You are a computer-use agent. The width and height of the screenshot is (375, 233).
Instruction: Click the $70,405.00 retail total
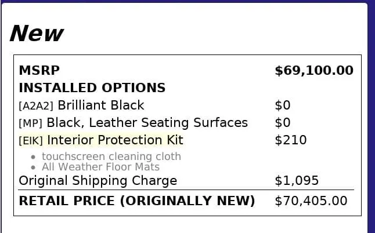click(x=311, y=201)
